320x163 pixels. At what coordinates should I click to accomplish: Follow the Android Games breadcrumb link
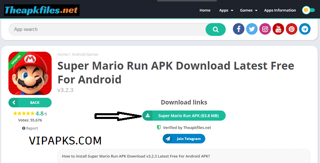pos(85,54)
